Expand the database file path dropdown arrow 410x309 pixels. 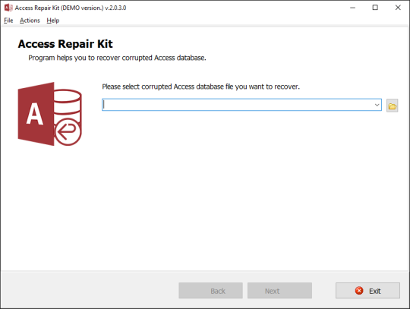(377, 105)
